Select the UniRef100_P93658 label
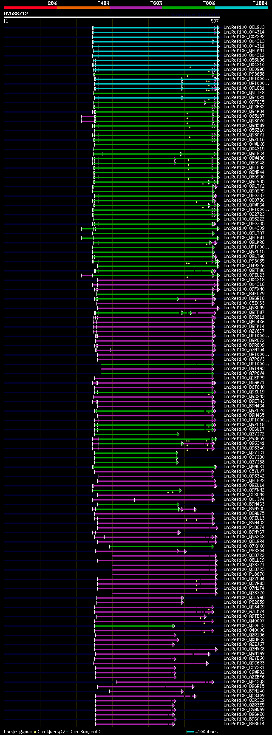Screen dimensions: 272x735 tap(244, 74)
